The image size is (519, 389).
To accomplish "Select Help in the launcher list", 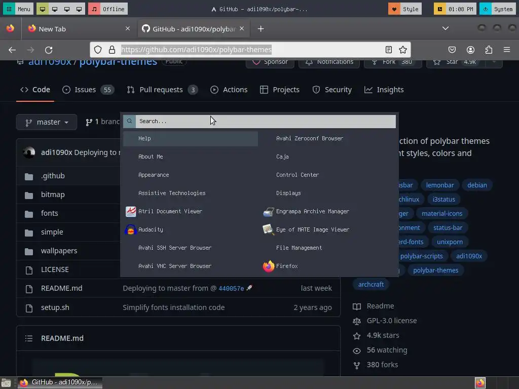I will (191, 139).
